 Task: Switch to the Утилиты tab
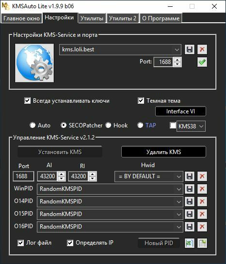(x=92, y=18)
